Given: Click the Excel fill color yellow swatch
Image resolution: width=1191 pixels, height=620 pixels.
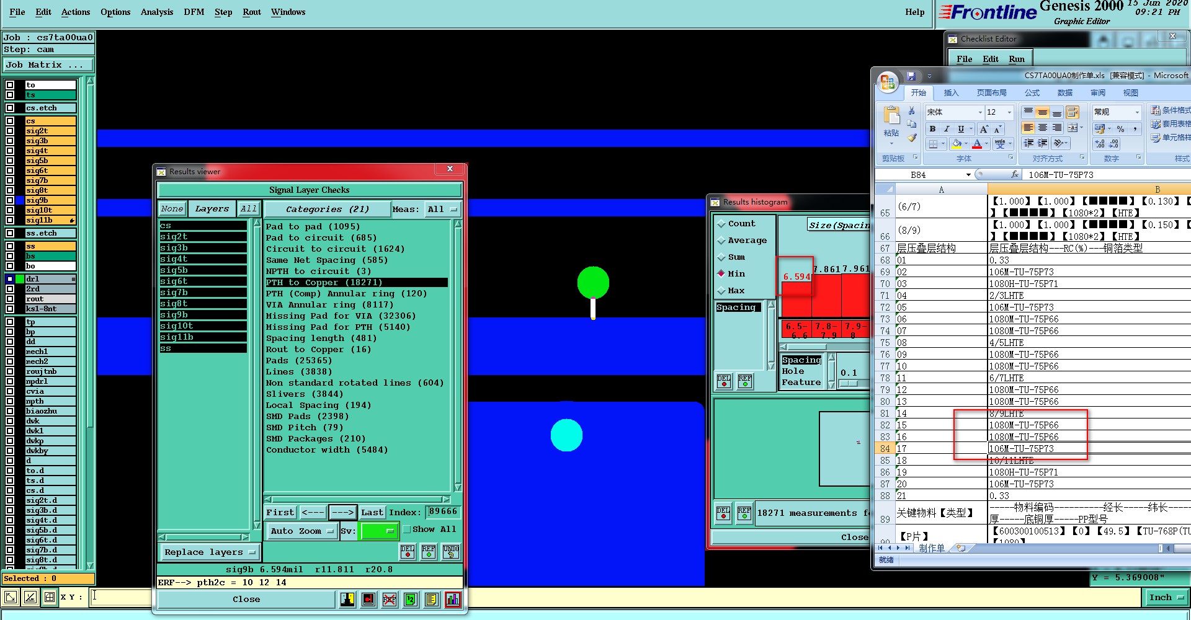Looking at the screenshot, I should pyautogui.click(x=957, y=144).
